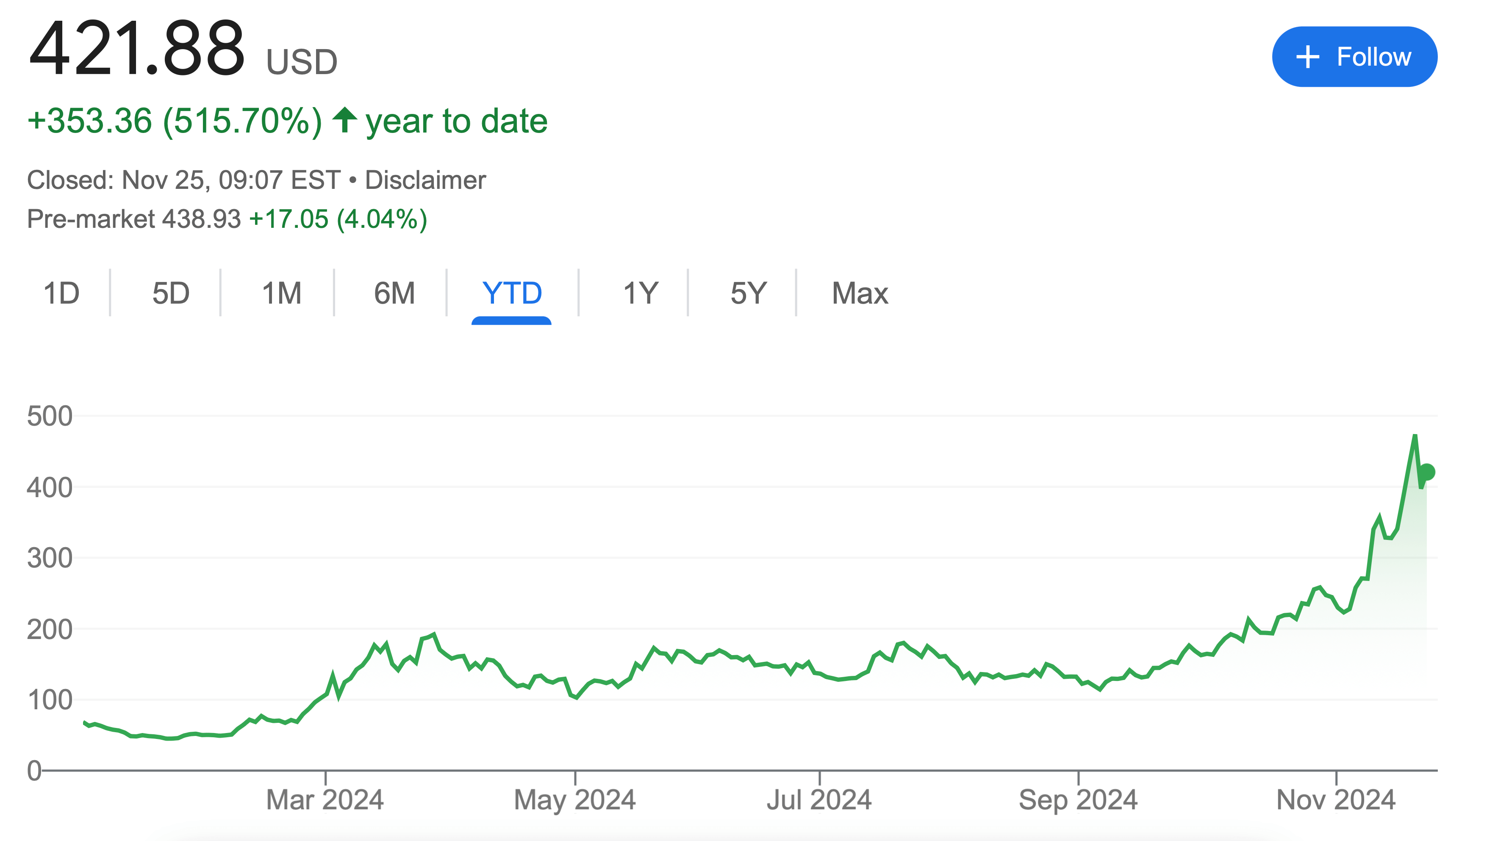Click the Nov 2024 axis label

point(1336,800)
